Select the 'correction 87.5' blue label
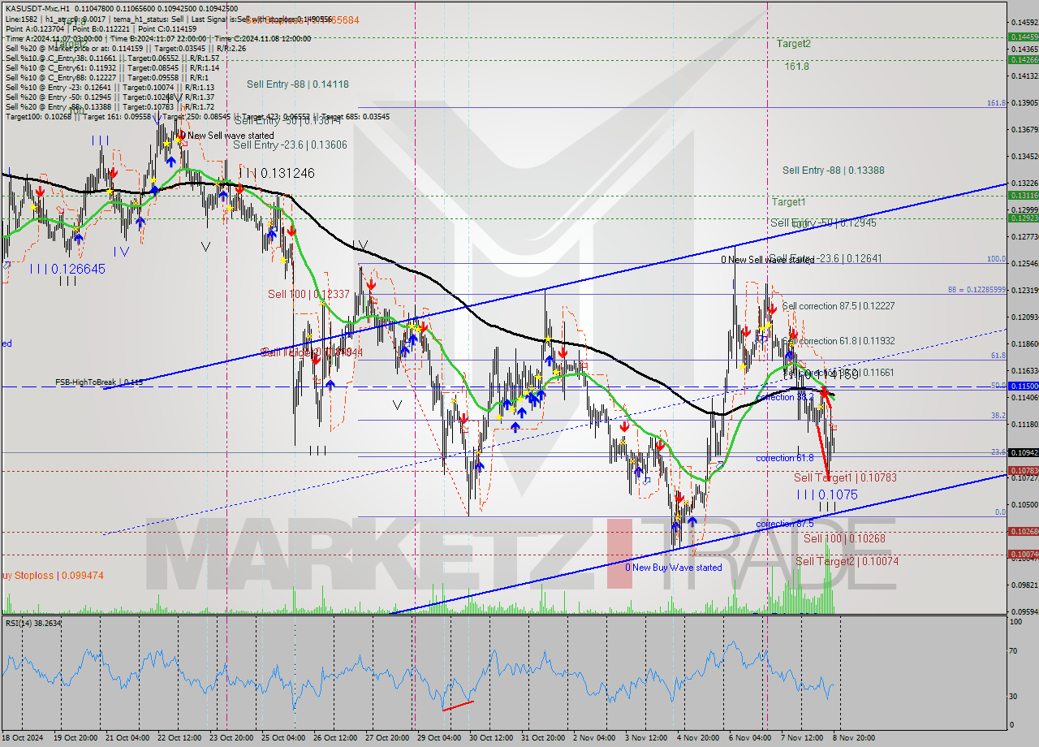1039x747 pixels. click(785, 524)
